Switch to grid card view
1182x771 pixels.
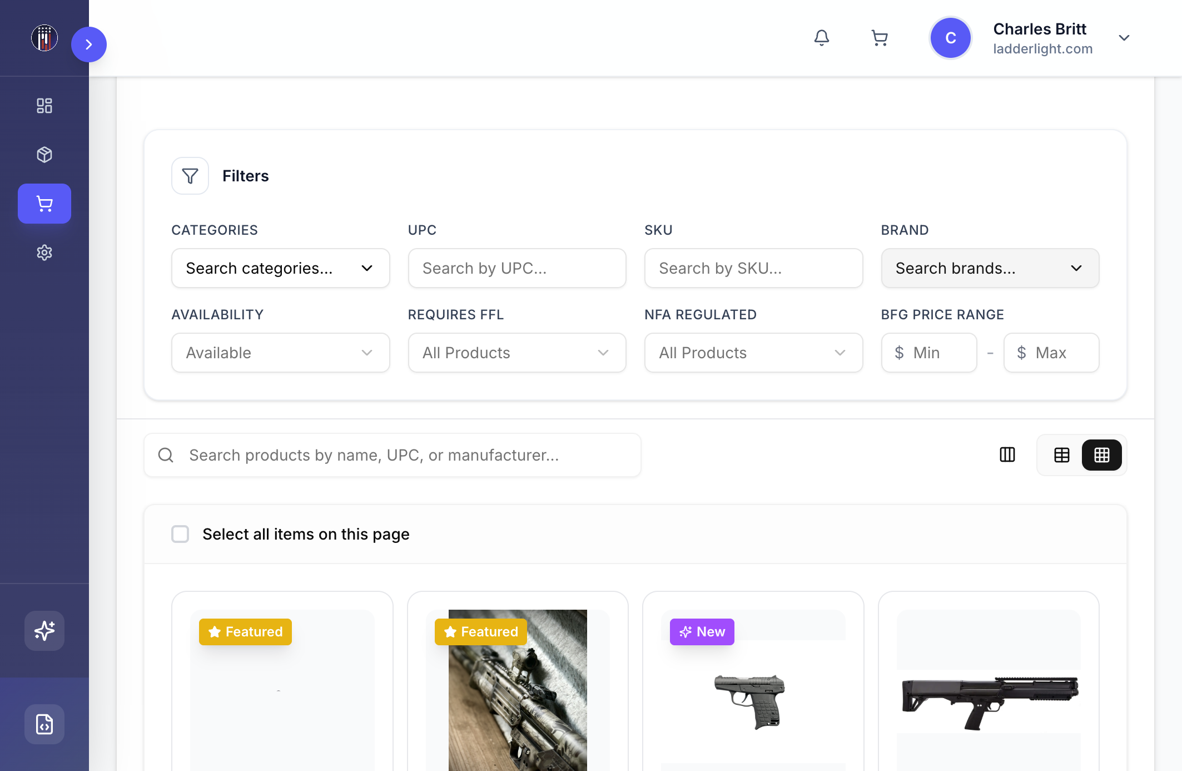tap(1102, 455)
